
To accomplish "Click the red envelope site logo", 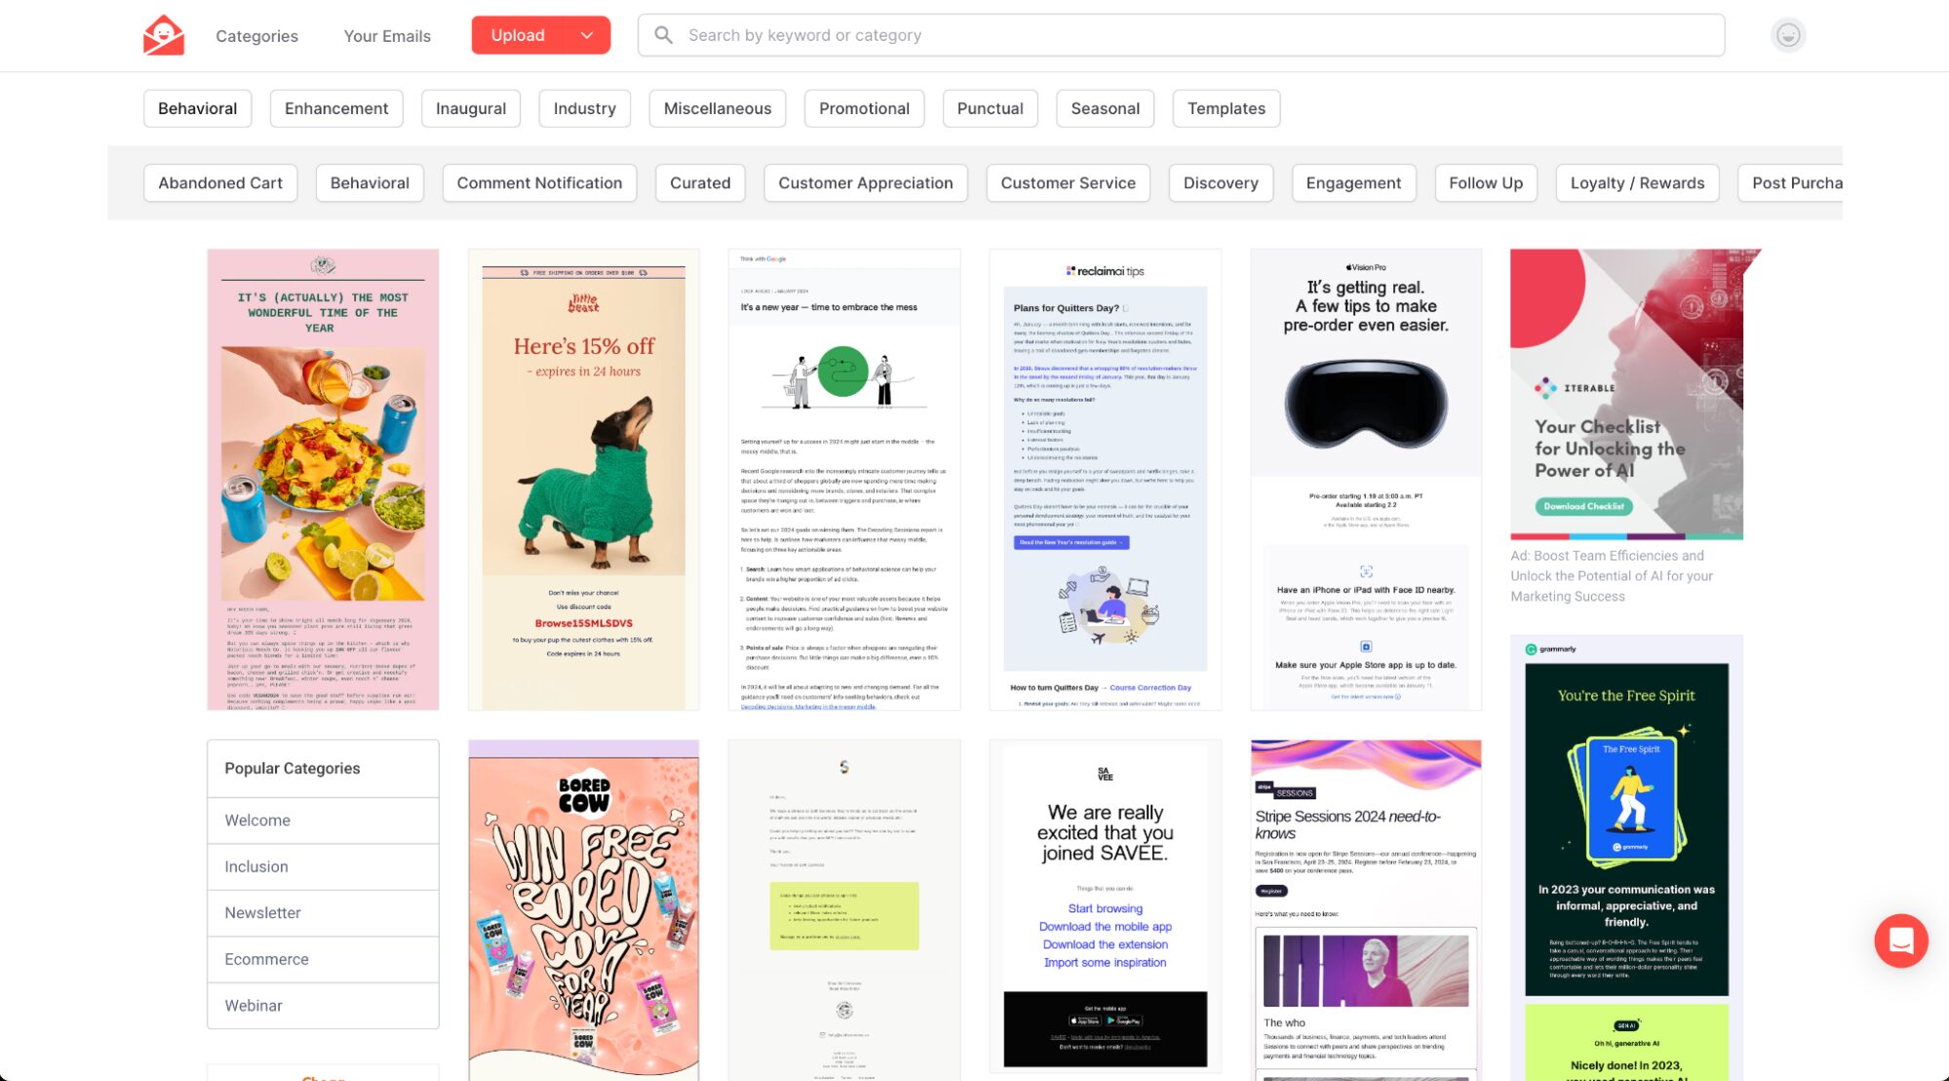I will click(163, 35).
